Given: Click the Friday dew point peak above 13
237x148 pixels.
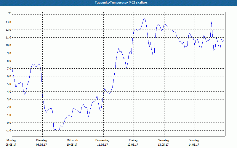Looking at the screenshot, I should (144, 18).
